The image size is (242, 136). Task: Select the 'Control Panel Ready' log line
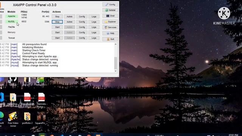tap(34, 53)
